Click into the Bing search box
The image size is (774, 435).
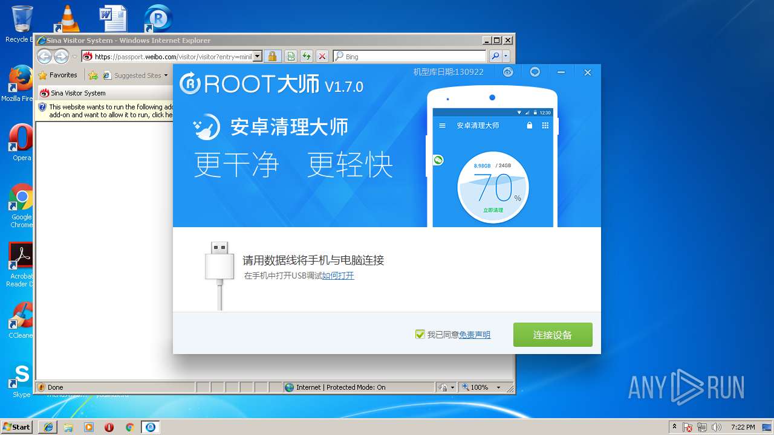tap(409, 56)
